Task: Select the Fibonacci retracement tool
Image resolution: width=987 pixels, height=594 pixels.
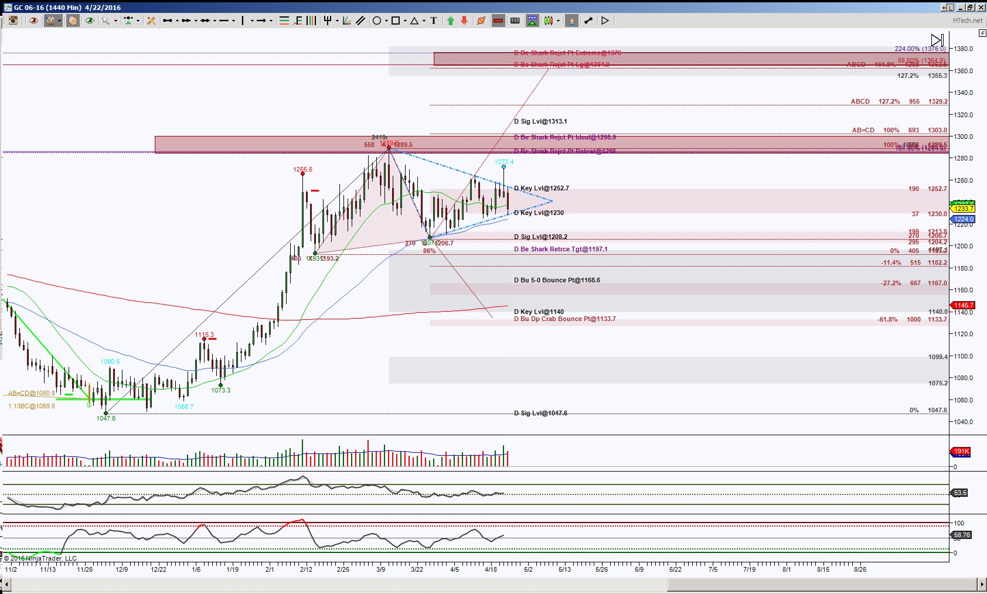Action: [298, 21]
